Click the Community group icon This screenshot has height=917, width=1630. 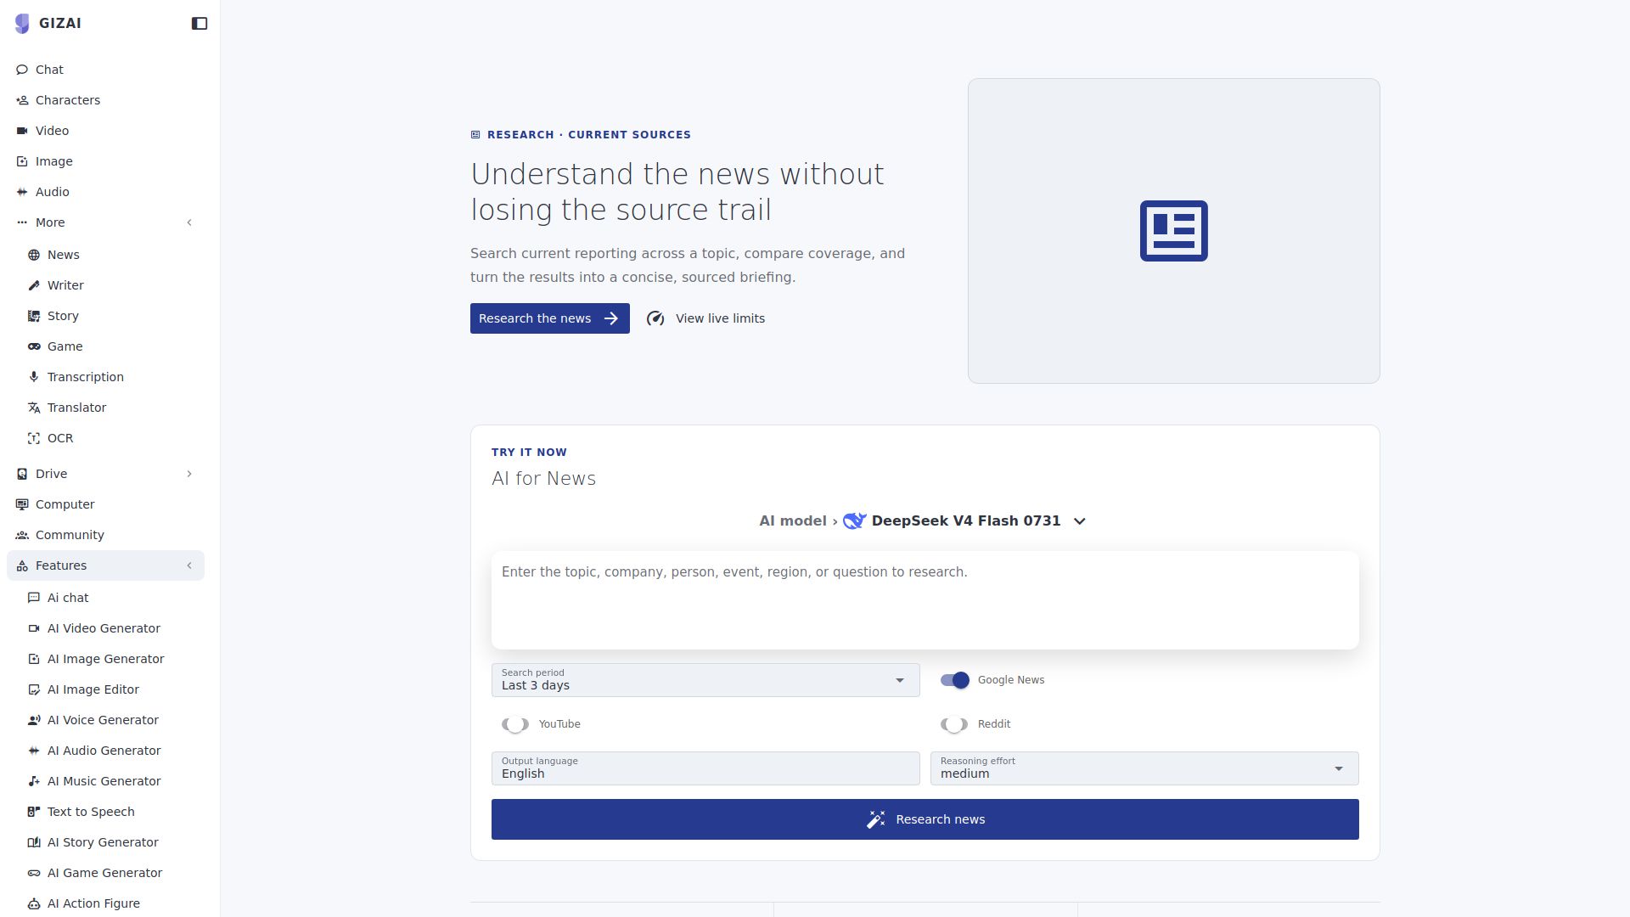(22, 535)
